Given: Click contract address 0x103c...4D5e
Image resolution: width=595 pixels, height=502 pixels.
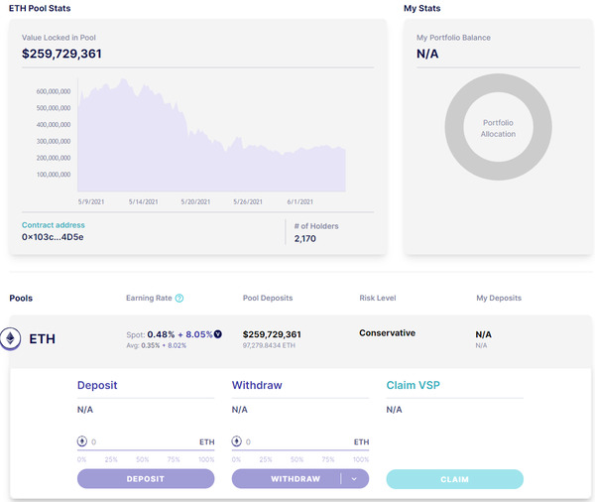Looking at the screenshot, I should tap(53, 237).
